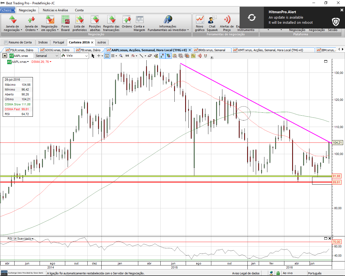Click the Aviso Legal de dados link
This screenshot has height=276, width=345.
[246, 273]
